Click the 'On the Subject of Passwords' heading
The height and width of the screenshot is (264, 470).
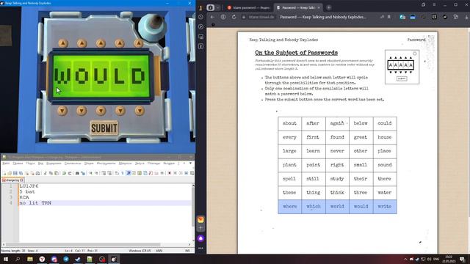tap(297, 53)
